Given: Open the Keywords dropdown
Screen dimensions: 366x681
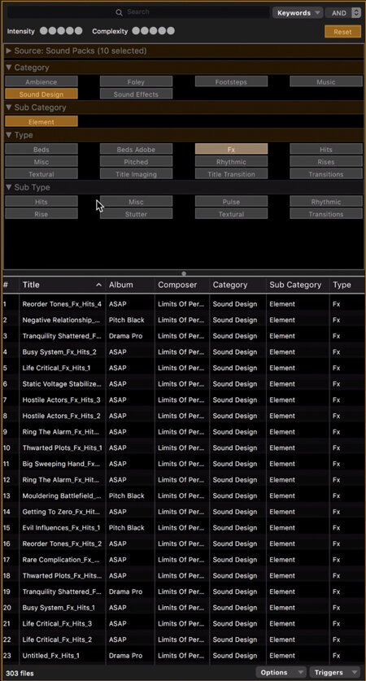Looking at the screenshot, I should click(298, 13).
